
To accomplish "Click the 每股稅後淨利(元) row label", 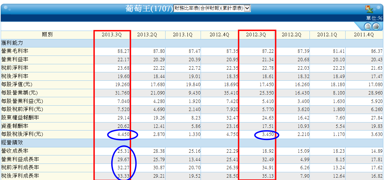I will [22, 134].
